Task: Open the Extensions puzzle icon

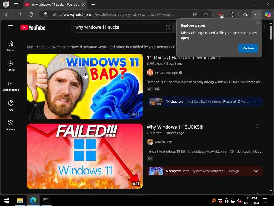Action: [x=232, y=14]
